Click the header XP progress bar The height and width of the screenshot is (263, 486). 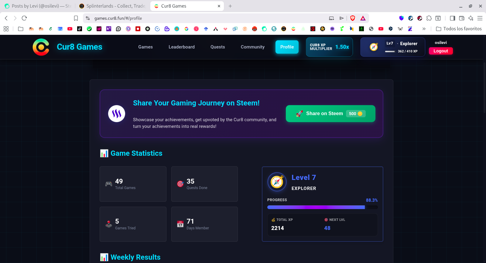[390, 52]
